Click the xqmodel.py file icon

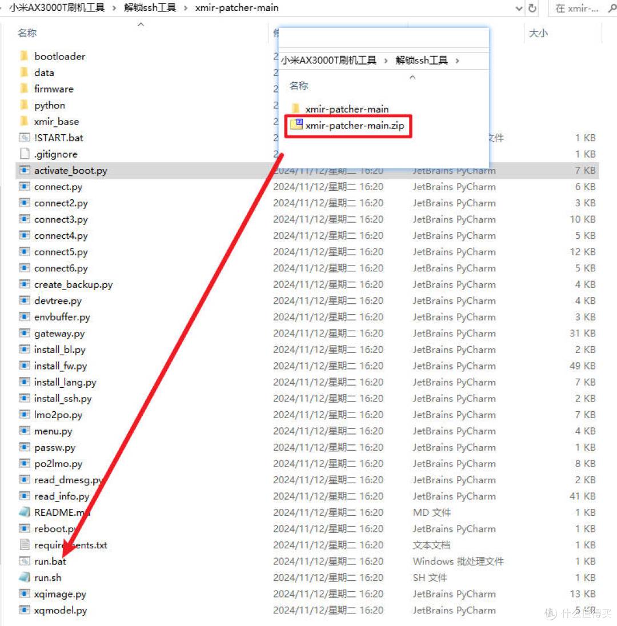25,610
